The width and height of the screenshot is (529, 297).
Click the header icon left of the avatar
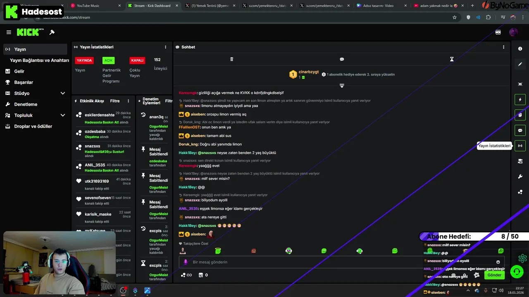[x=498, y=32]
